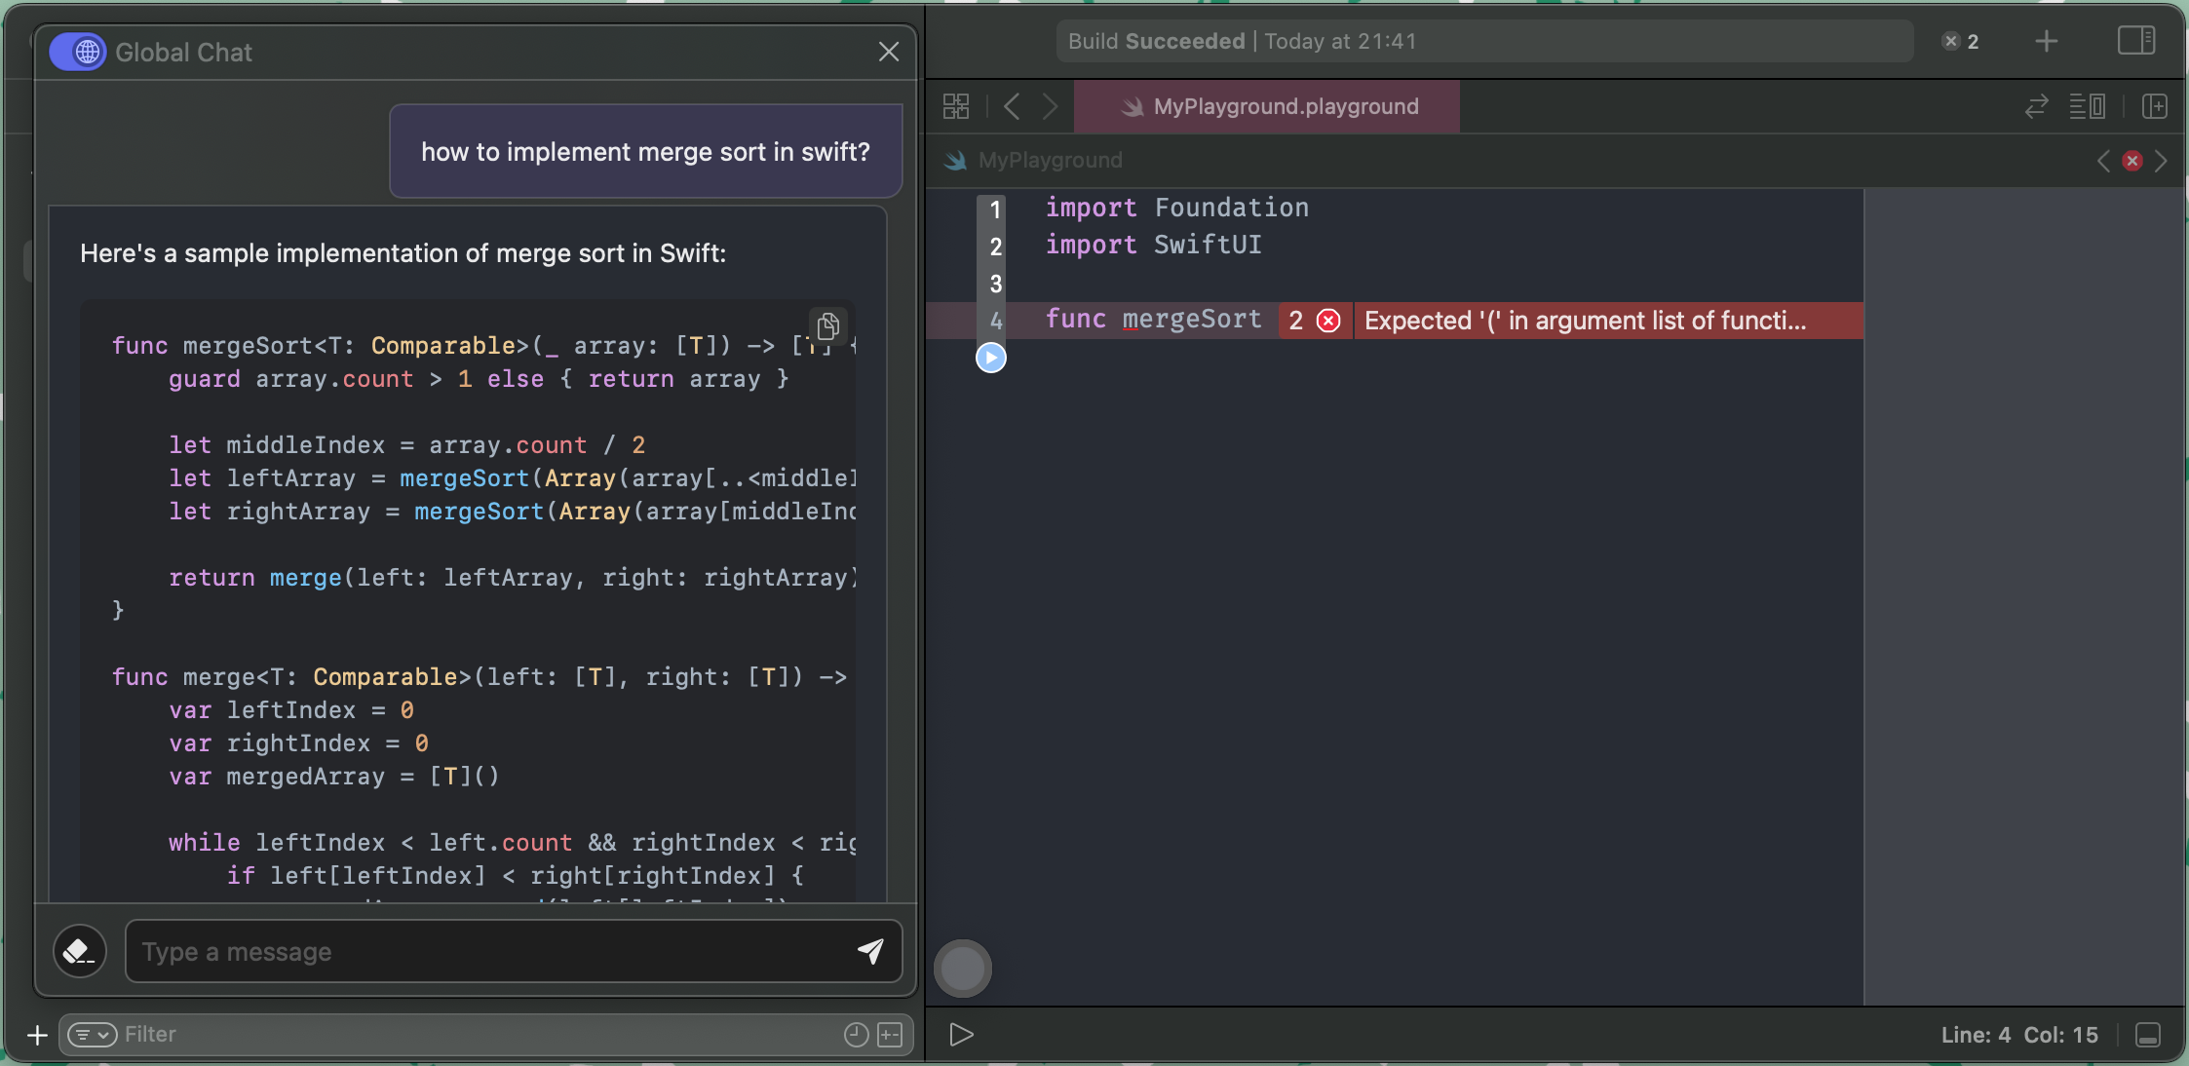Open the filter options dropdown

[x=93, y=1035]
